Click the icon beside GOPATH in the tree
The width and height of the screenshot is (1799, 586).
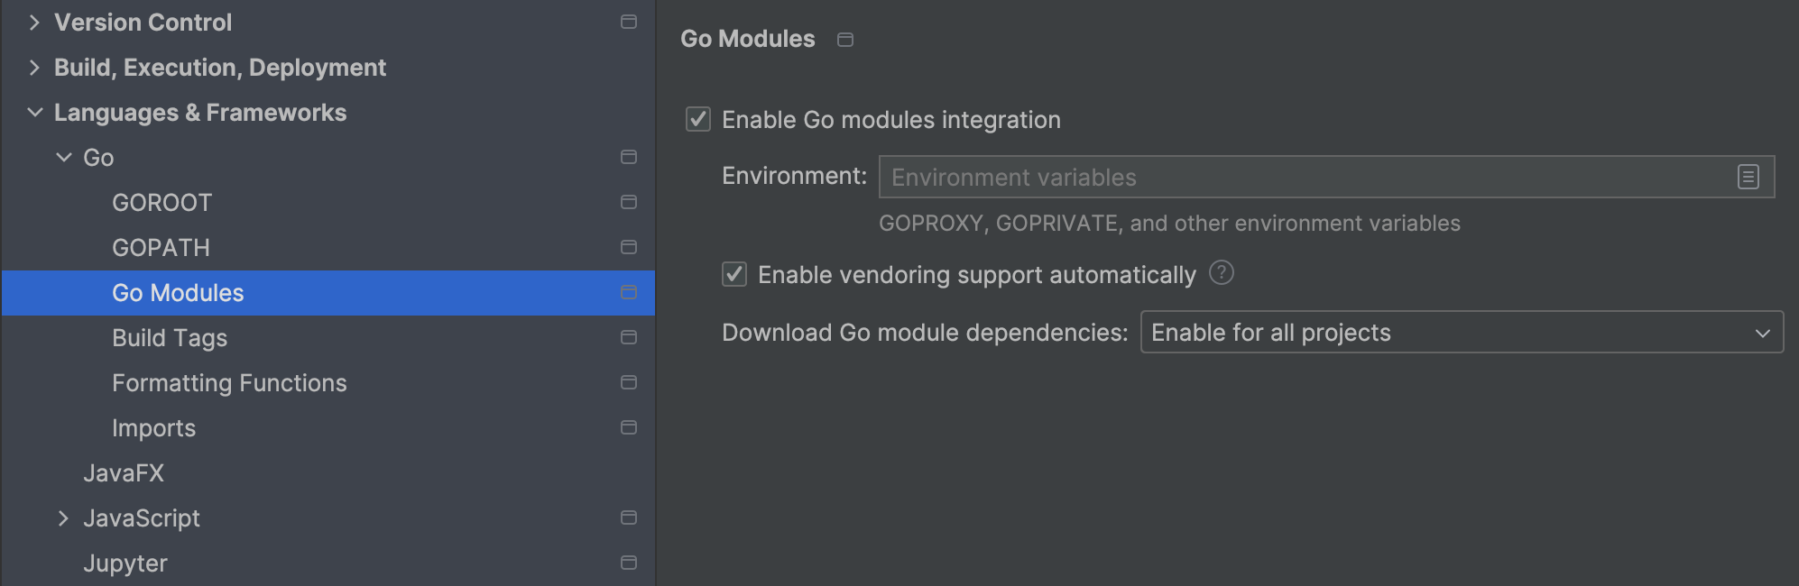(x=629, y=247)
